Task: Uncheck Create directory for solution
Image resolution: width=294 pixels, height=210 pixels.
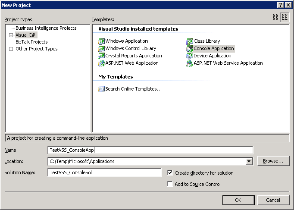Action: (170, 172)
